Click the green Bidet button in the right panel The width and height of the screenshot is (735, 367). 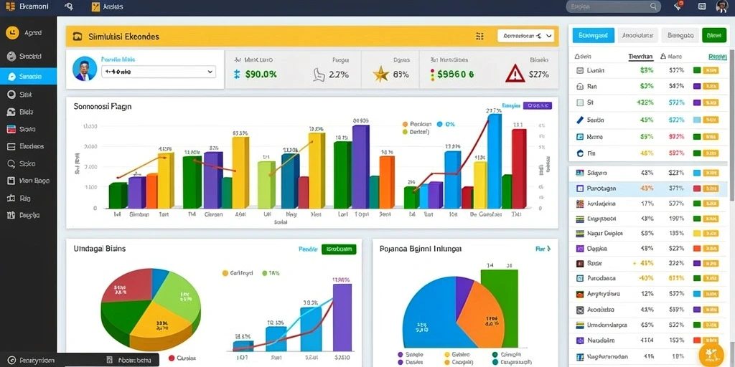[713, 35]
